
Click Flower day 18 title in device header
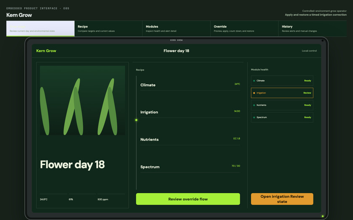176,51
